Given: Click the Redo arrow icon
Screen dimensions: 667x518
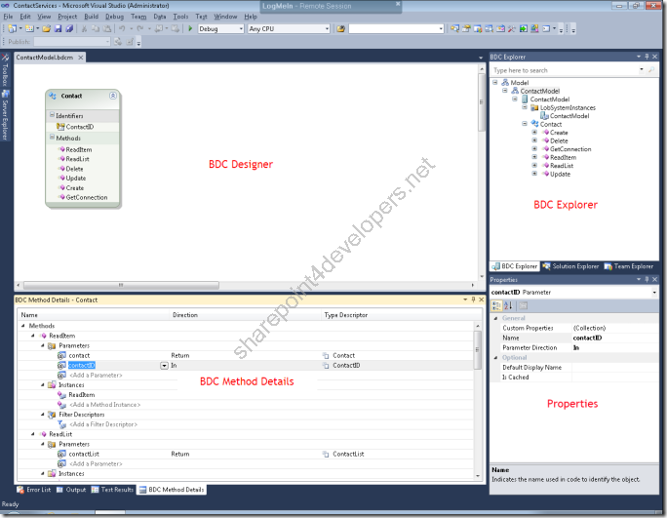Looking at the screenshot, I should [x=140, y=28].
